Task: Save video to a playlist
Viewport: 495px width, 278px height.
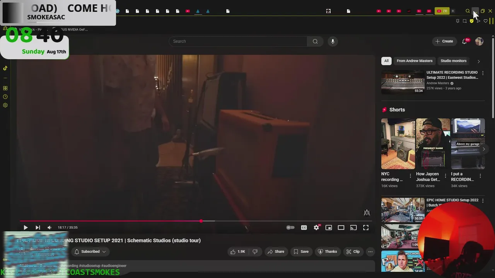Action: 301,251
